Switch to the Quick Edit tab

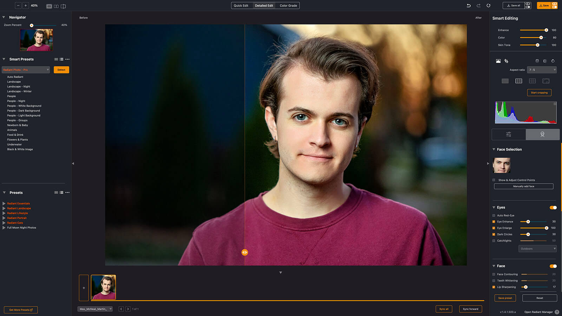[241, 6]
